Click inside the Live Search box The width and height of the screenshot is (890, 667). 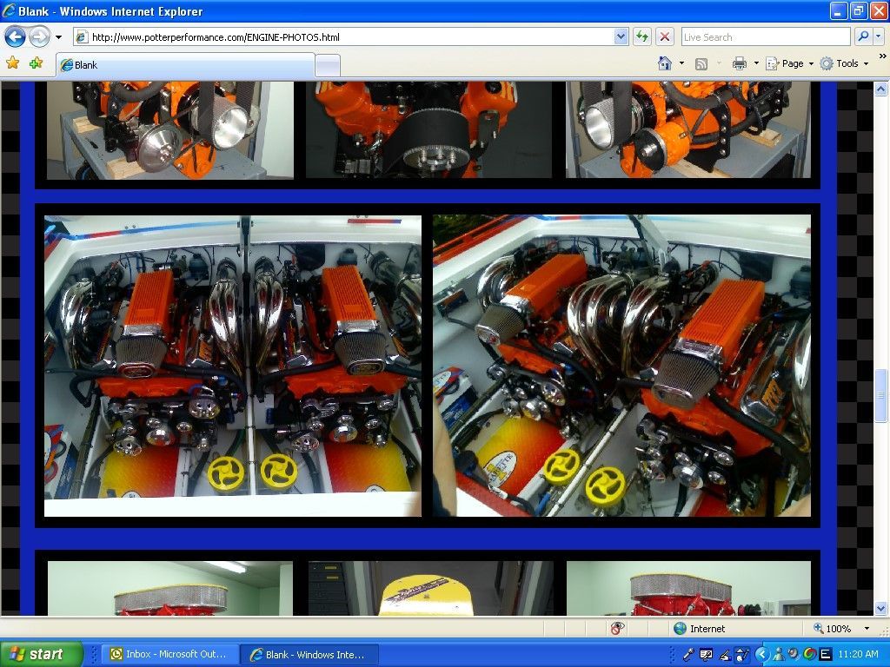click(765, 36)
